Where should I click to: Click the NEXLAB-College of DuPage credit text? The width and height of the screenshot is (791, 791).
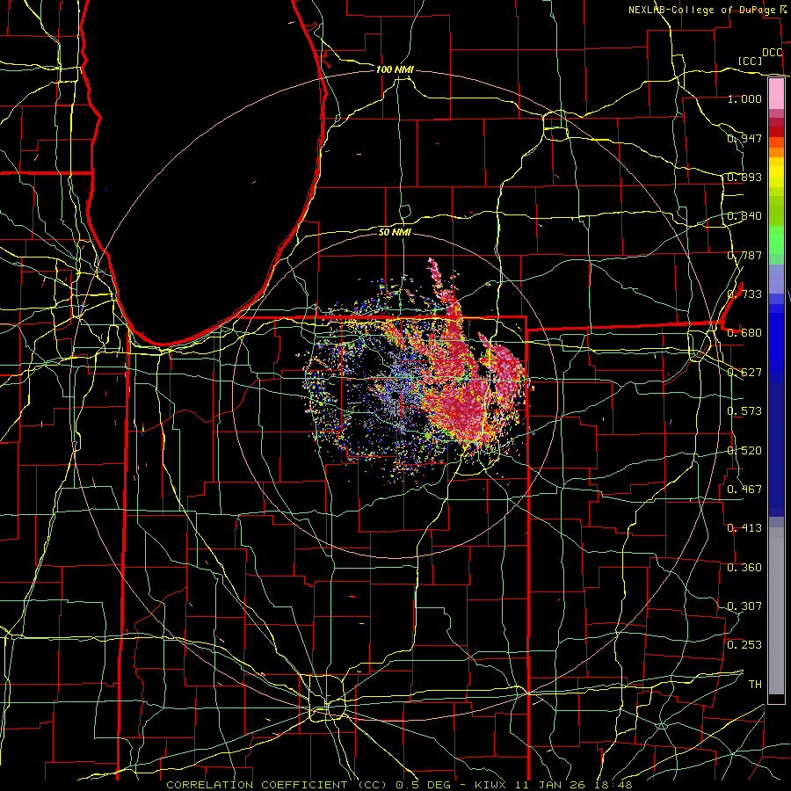tap(702, 10)
